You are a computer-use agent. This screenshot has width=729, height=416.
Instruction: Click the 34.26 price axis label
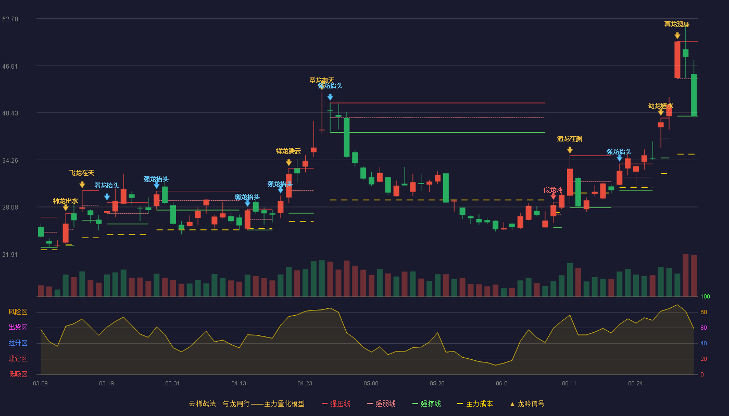pyautogui.click(x=10, y=160)
